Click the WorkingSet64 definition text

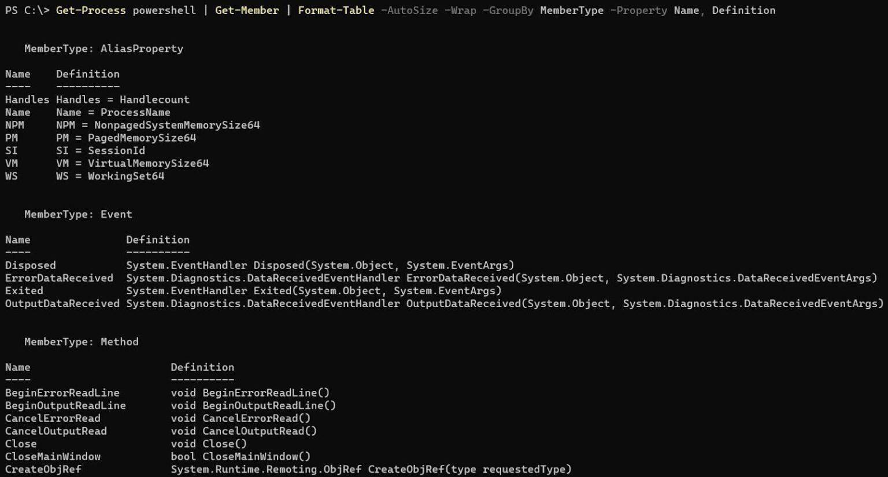126,176
